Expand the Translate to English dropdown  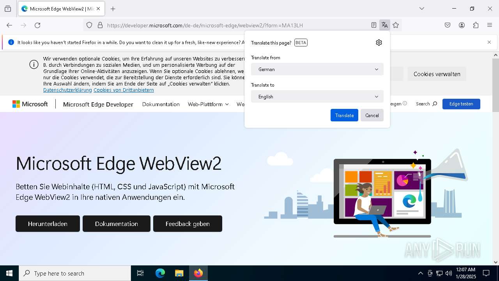tap(317, 96)
